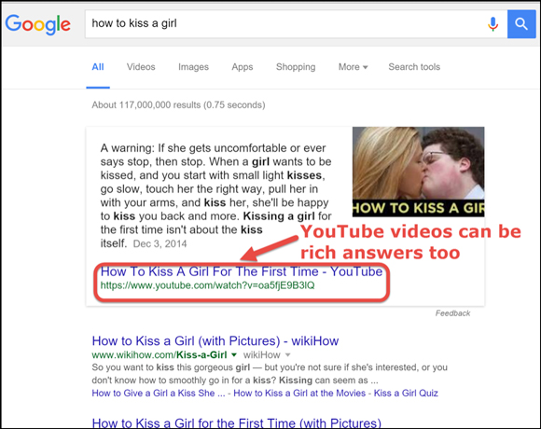Switch to the Images tab
541x429 pixels.
coord(193,67)
